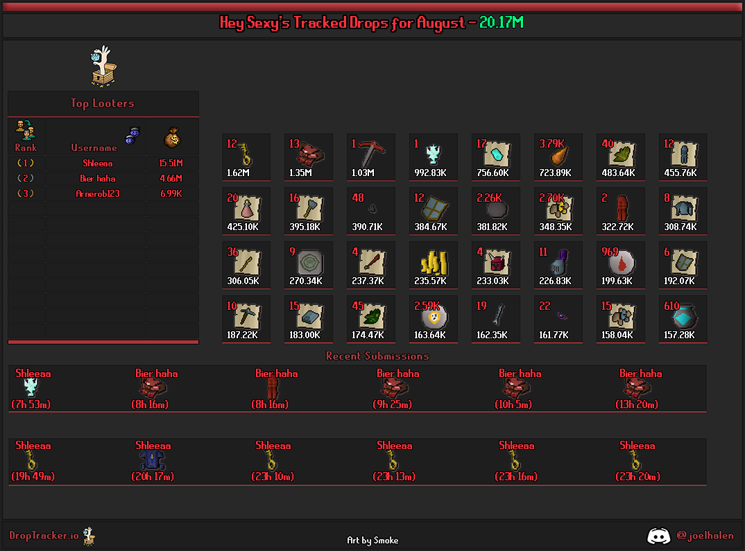Open the gold coins tile worth 235.57K
The width and height of the screenshot is (745, 551).
point(434,265)
